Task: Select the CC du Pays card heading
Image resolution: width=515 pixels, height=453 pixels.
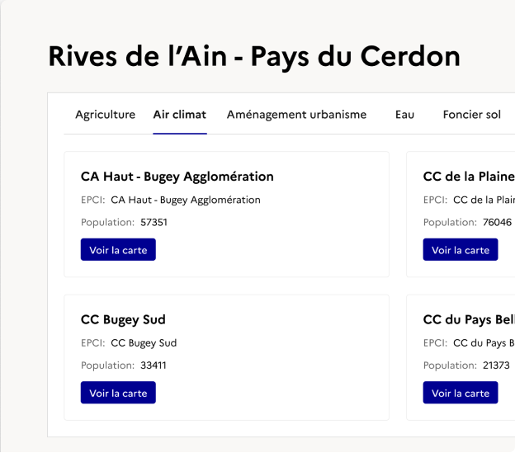Action: (x=469, y=320)
